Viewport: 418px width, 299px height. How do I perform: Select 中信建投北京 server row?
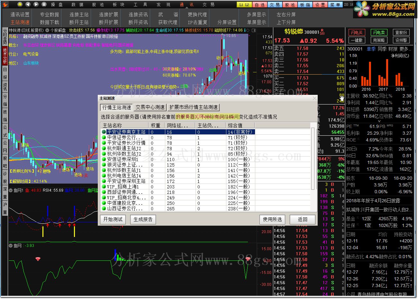tap(178, 203)
